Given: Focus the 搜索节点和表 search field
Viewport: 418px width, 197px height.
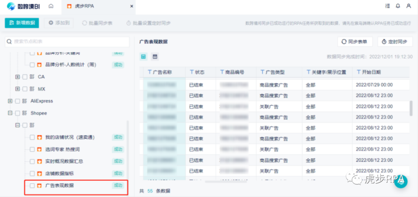Looking at the screenshot, I should [x=67, y=42].
